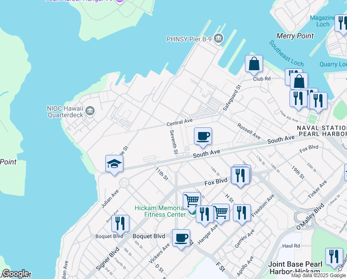
Task: Open the graduation cap school marker
Action: [114, 164]
